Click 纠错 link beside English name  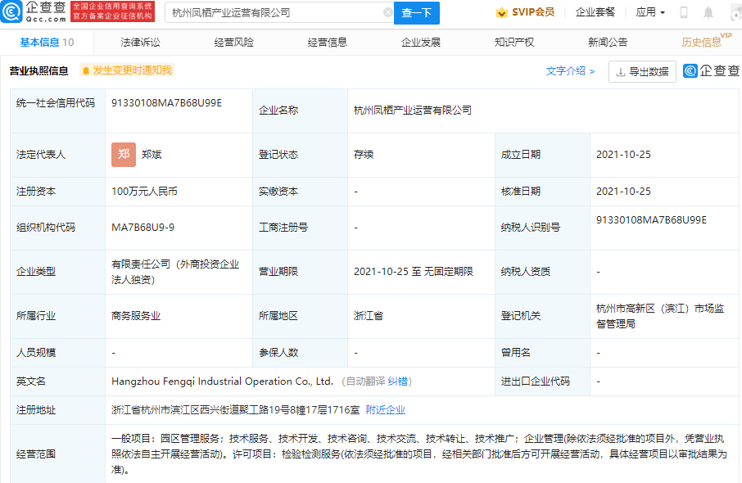[x=397, y=381]
